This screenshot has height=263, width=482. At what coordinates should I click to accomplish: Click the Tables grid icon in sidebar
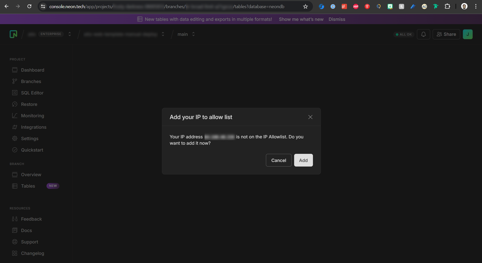(15, 186)
